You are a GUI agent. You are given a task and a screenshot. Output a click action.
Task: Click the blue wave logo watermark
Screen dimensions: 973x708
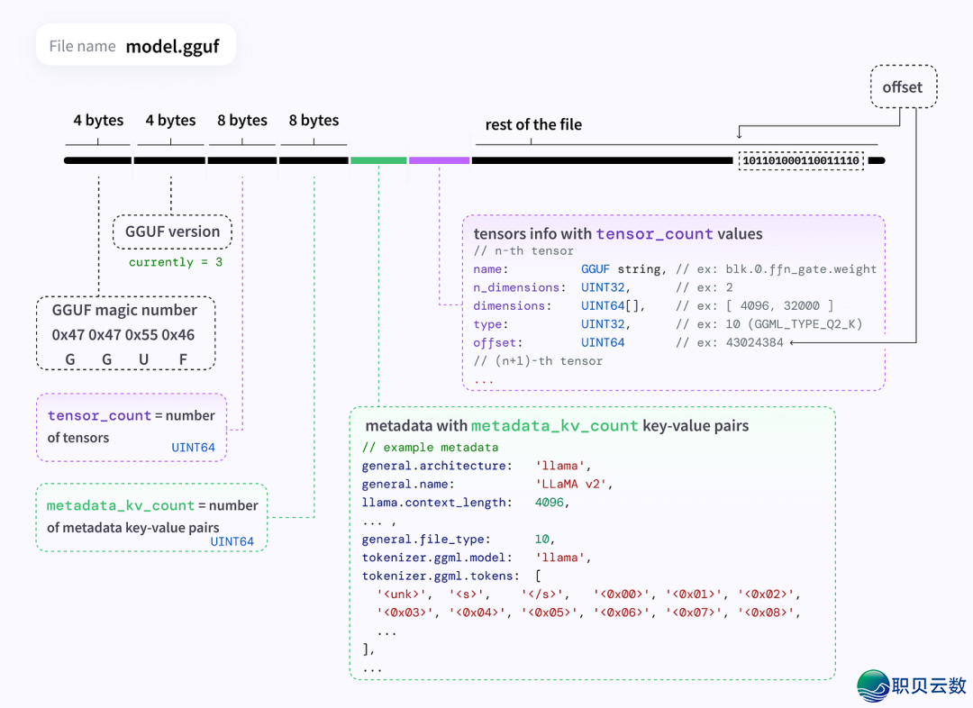click(x=873, y=686)
